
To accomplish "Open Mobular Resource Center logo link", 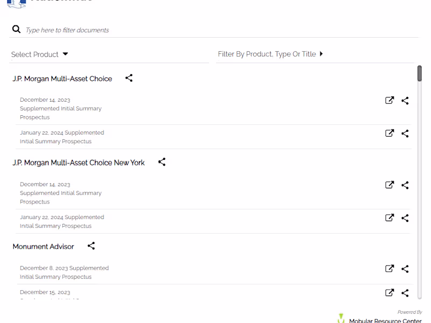I will pos(380,319).
